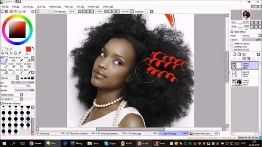
Task: Open Skype from the taskbar
Action: (111, 143)
